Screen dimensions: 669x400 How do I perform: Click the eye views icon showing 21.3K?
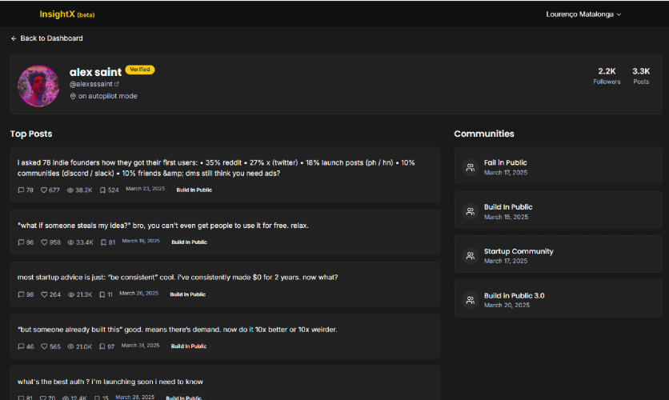click(71, 294)
